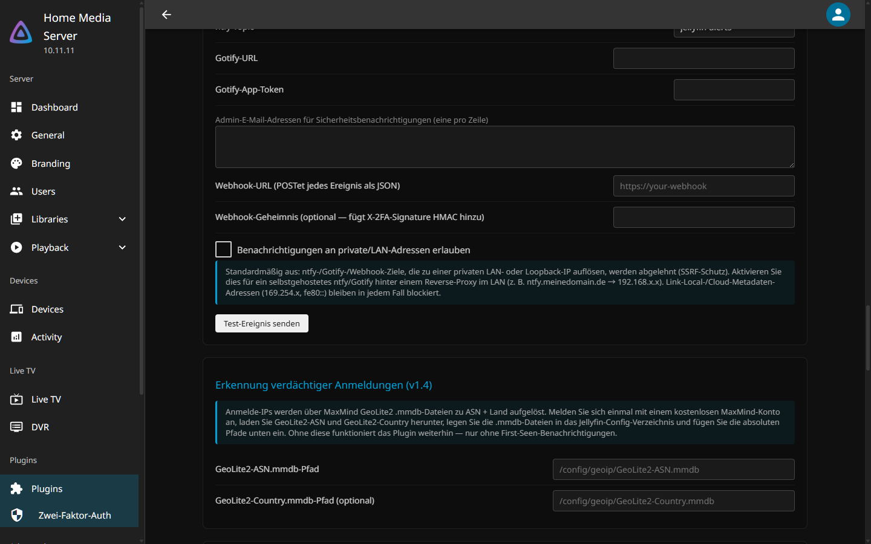The width and height of the screenshot is (871, 544).
Task: Open the Dashboard menu item
Action: pos(69,107)
